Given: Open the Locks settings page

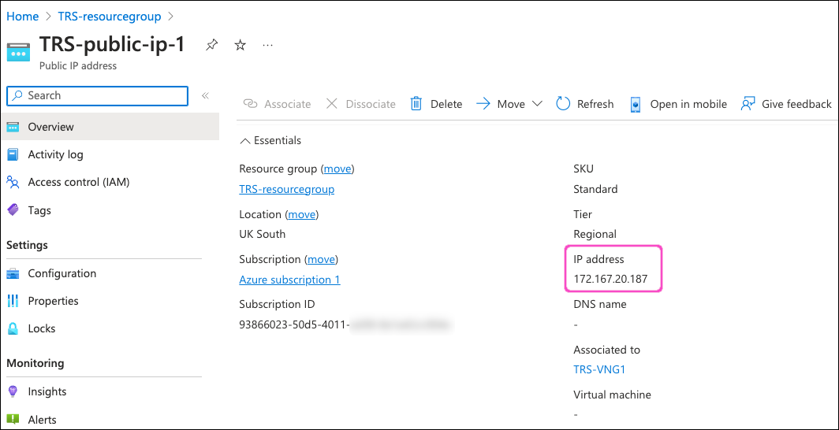Looking at the screenshot, I should click(41, 328).
